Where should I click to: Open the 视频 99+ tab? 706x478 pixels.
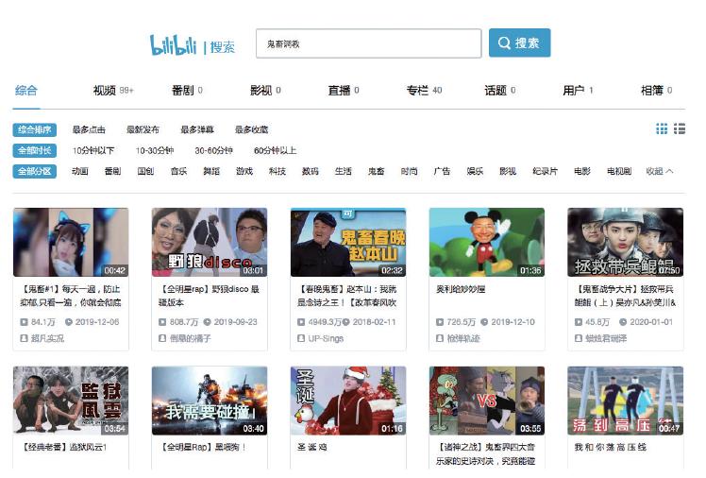point(113,91)
